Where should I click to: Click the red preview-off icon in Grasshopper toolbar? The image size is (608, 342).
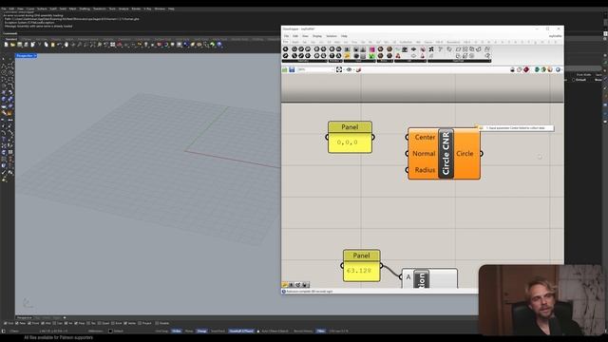point(526,69)
